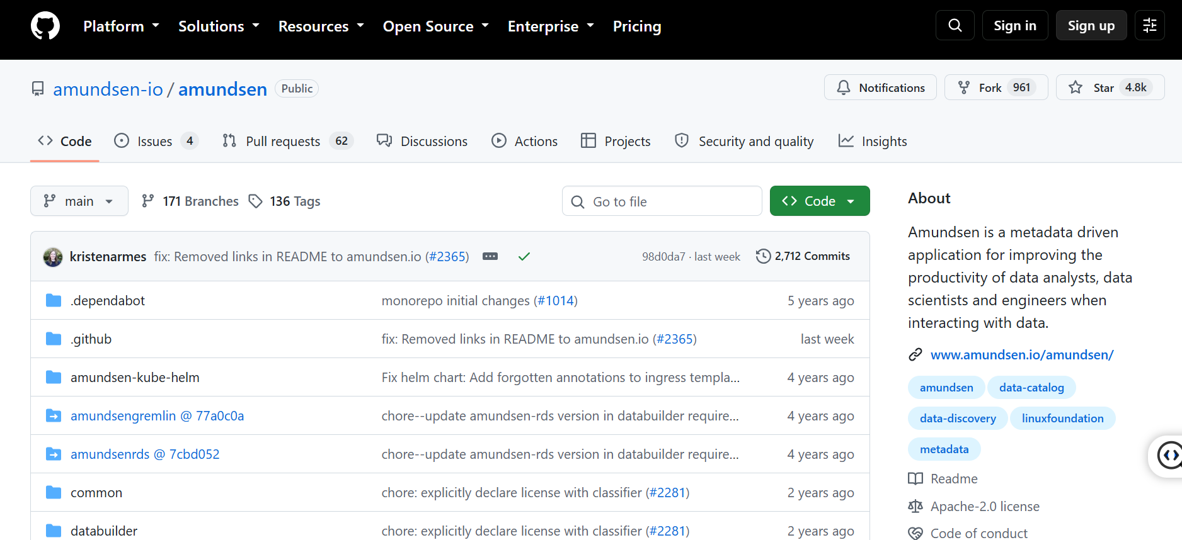The image size is (1182, 540).
Task: Click the commit status green checkmark
Action: (x=524, y=256)
